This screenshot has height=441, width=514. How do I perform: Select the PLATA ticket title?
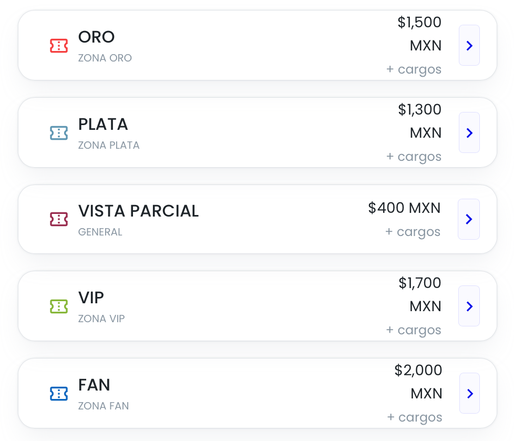(x=103, y=124)
